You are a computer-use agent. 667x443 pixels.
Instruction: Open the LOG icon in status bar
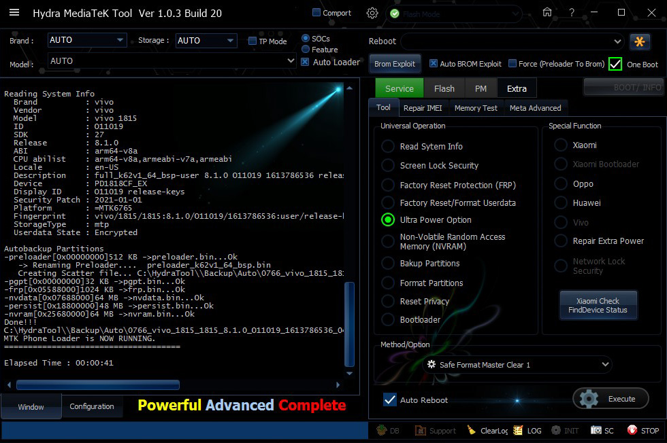coord(519,430)
